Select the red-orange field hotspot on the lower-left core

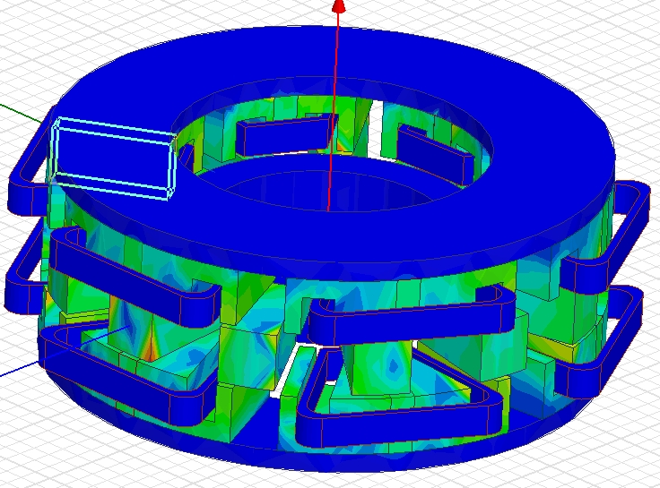click(x=151, y=348)
